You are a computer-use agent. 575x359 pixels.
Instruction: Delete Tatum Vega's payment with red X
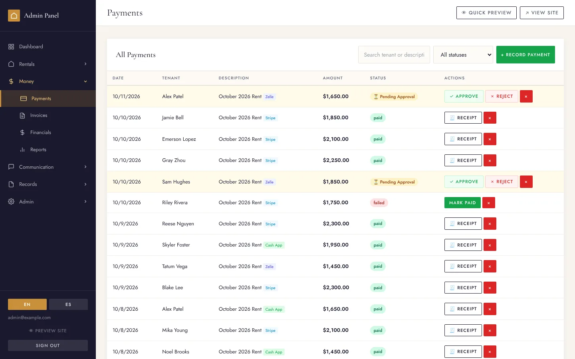coord(490,266)
